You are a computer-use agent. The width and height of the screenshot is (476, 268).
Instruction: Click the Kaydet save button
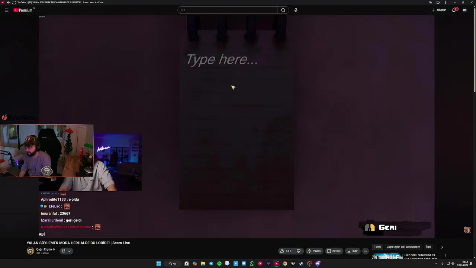(x=334, y=251)
